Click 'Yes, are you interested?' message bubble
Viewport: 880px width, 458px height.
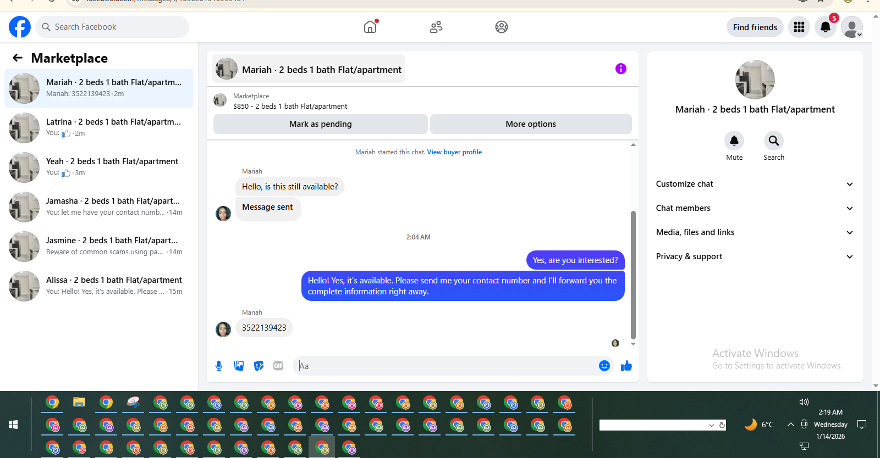click(x=575, y=260)
